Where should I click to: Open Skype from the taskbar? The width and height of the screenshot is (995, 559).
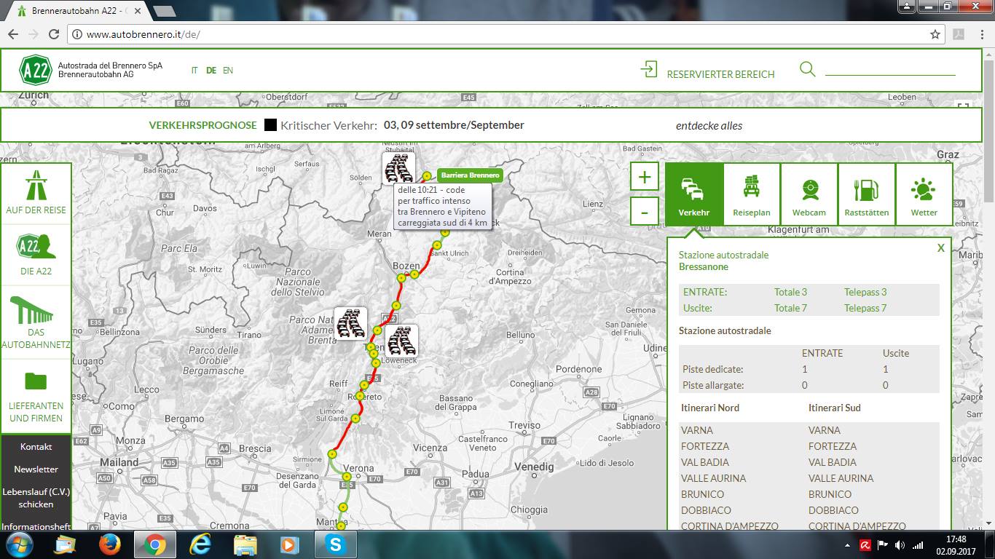[335, 544]
